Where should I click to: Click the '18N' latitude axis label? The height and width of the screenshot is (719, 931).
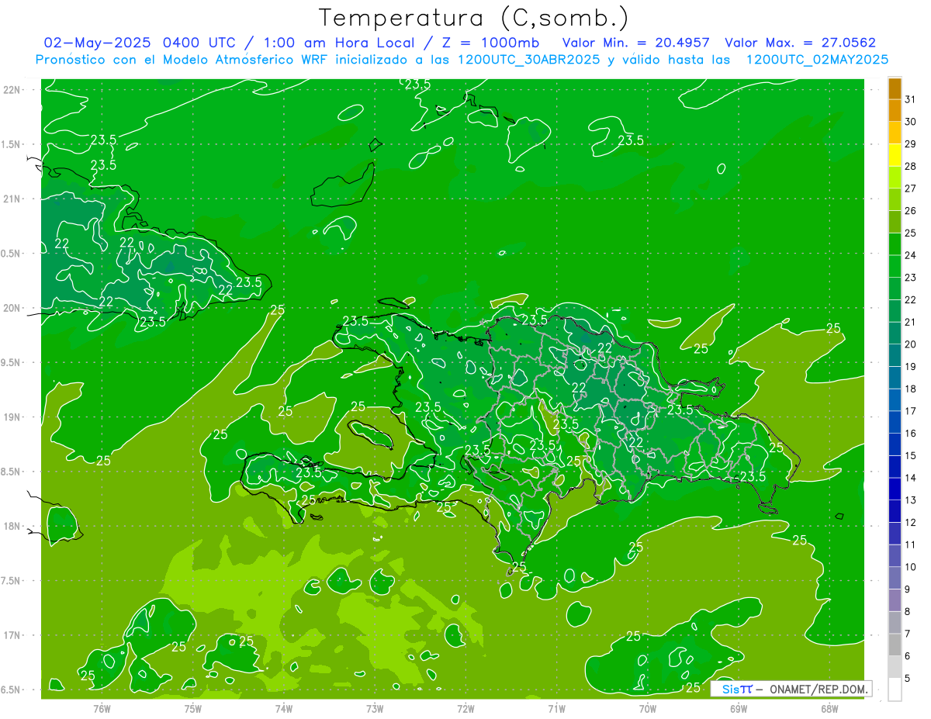pyautogui.click(x=13, y=527)
